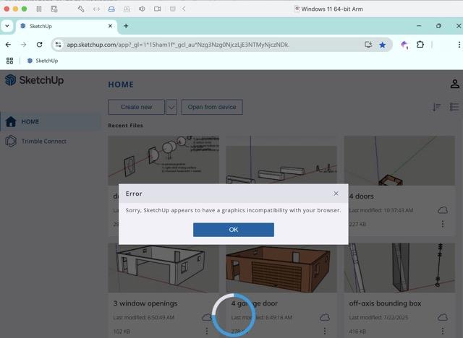Open the user account profile icon
The height and width of the screenshot is (338, 463).
click(455, 84)
